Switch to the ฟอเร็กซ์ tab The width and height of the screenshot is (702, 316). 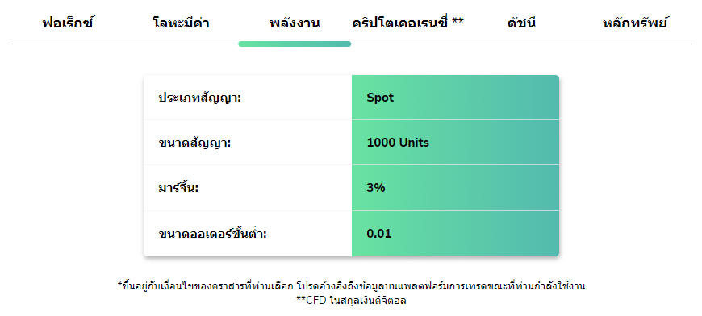click(x=69, y=23)
